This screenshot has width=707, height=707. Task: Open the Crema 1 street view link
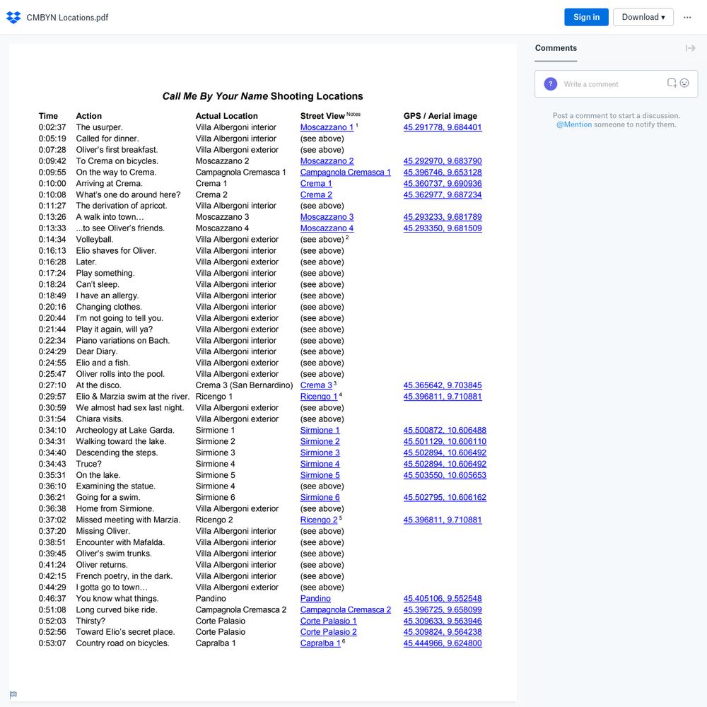(x=316, y=184)
